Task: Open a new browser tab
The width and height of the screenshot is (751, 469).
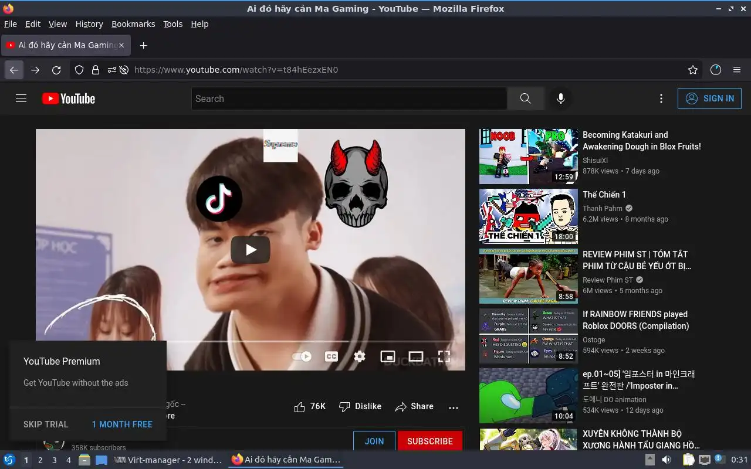Action: point(143,45)
